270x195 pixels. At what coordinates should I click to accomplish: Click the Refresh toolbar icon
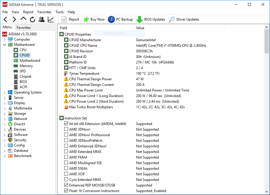pyautogui.click(x=32, y=19)
